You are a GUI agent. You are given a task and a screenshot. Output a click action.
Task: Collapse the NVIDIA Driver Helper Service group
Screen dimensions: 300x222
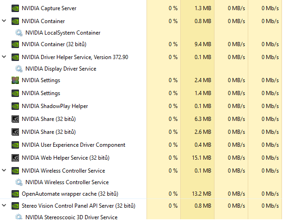click(x=4, y=57)
